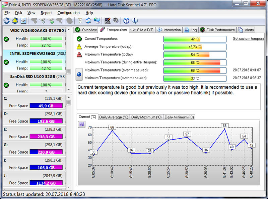Screen dimensions: 268x199
Task: Show the Daily Average (°C) graph tab
Action: click(114, 117)
